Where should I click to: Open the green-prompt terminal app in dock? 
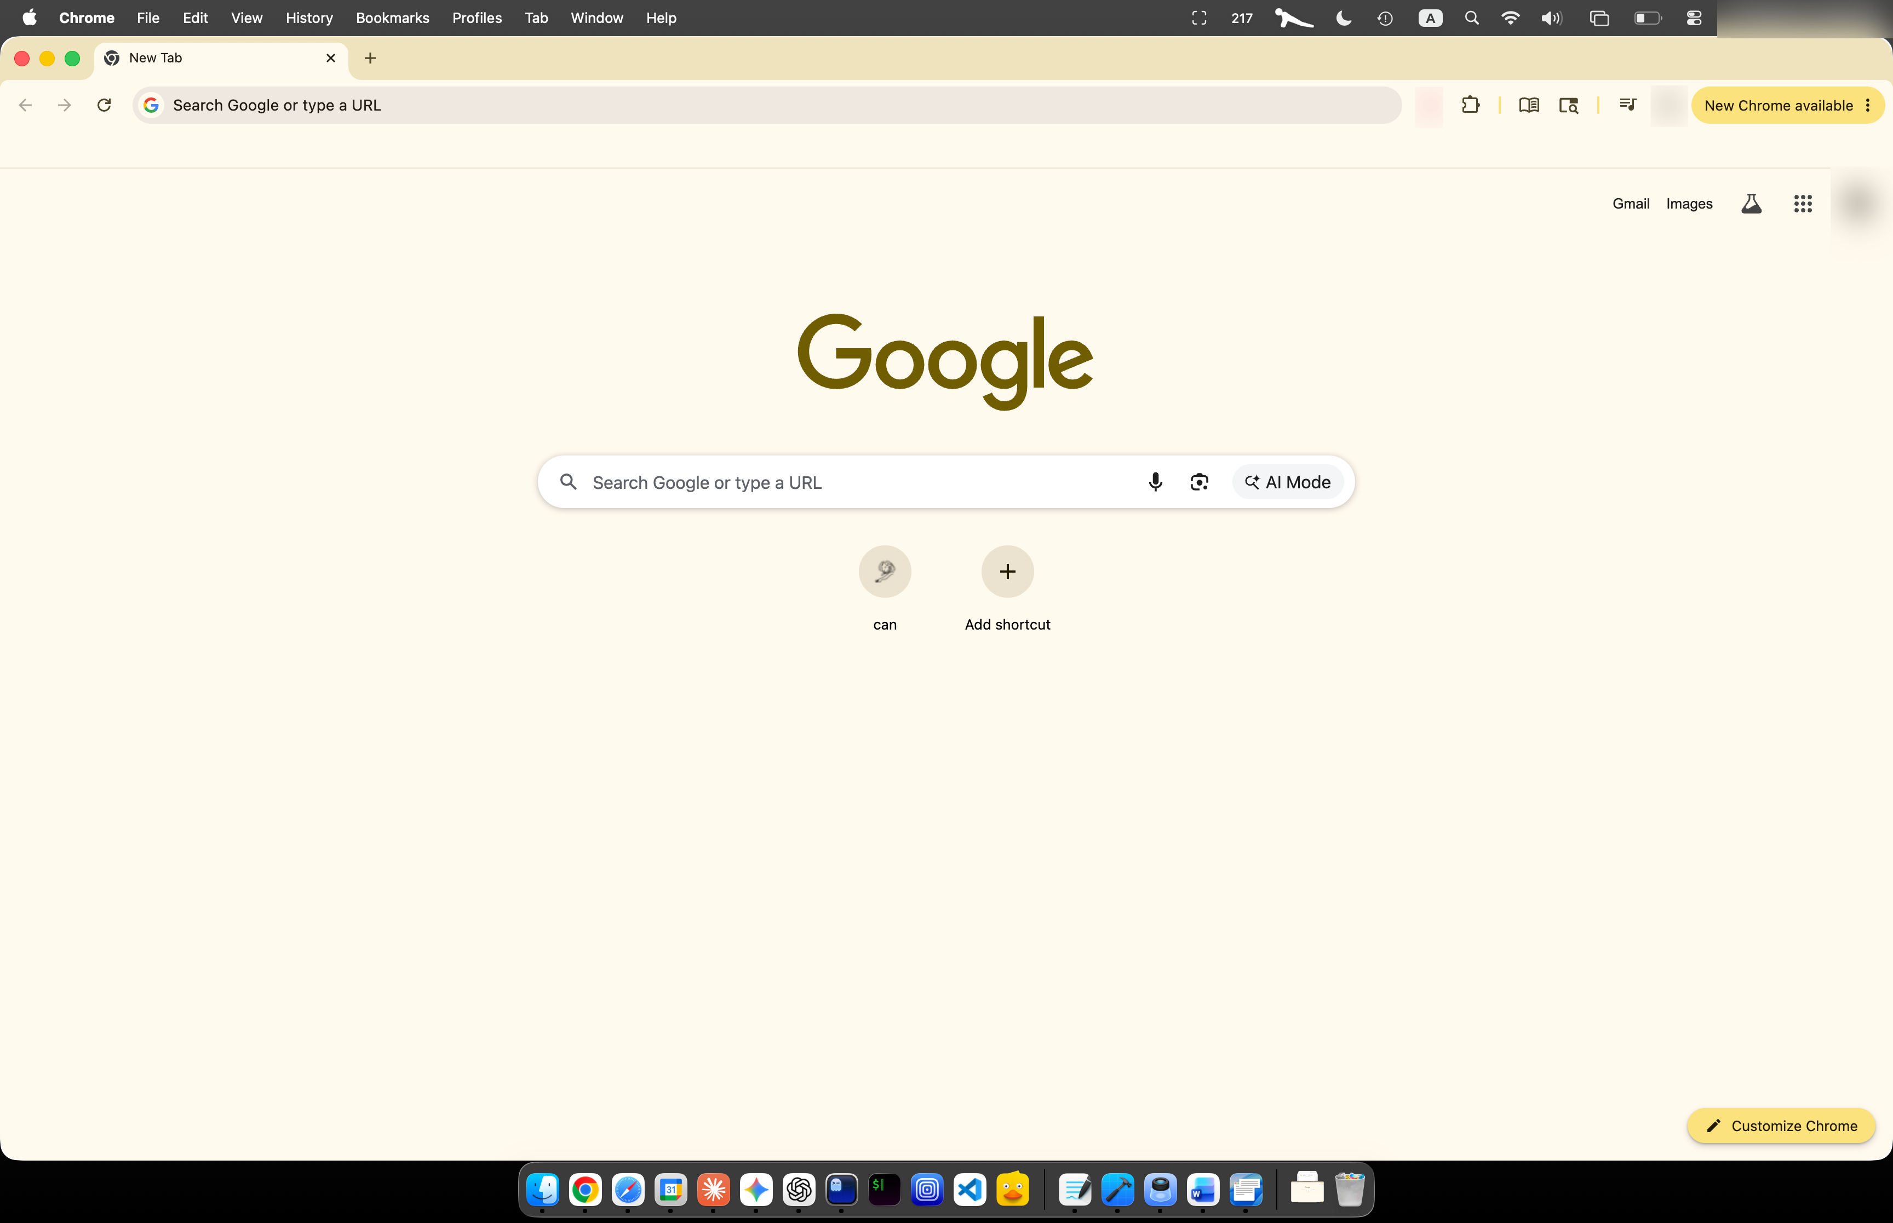(884, 1189)
